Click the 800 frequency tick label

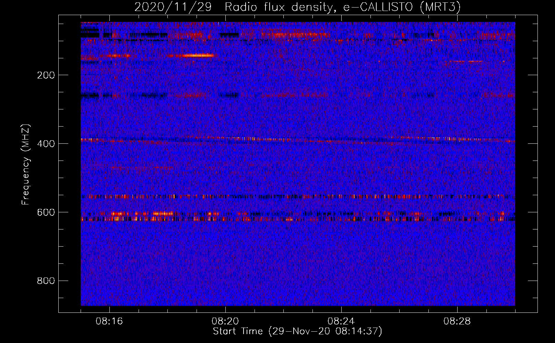46,281
